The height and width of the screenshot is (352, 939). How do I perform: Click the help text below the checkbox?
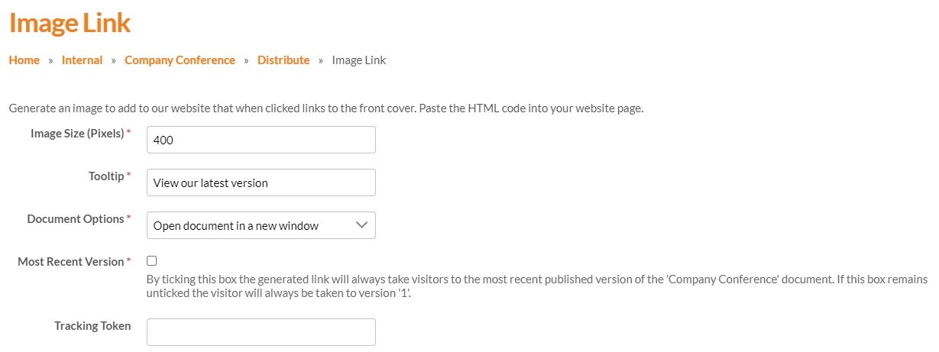click(535, 286)
